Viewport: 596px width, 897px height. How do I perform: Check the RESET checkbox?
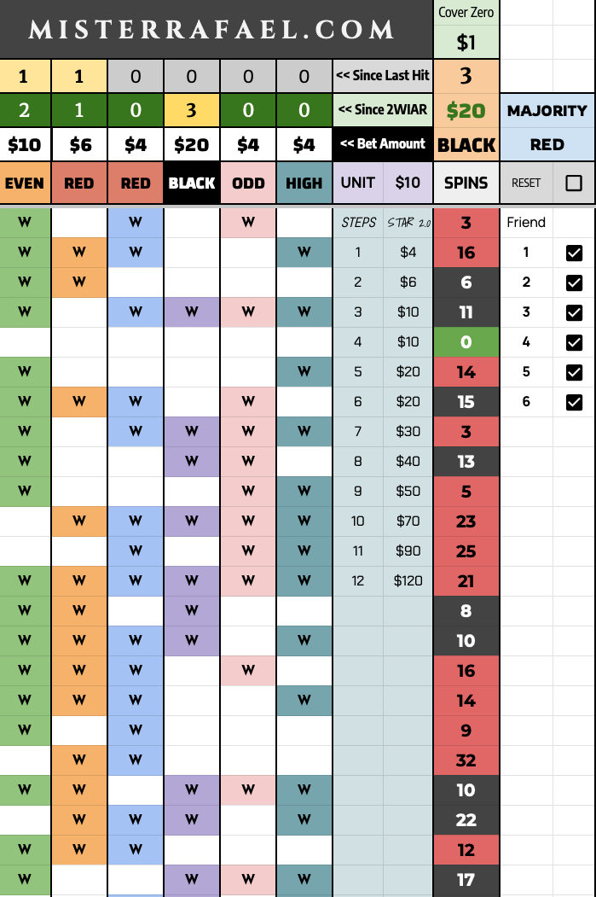click(574, 183)
